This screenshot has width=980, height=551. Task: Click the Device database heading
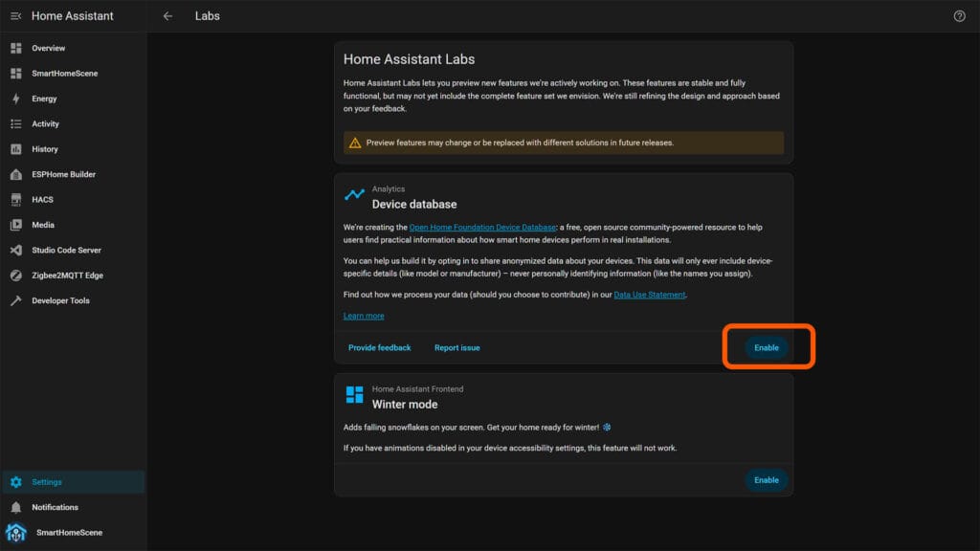414,205
